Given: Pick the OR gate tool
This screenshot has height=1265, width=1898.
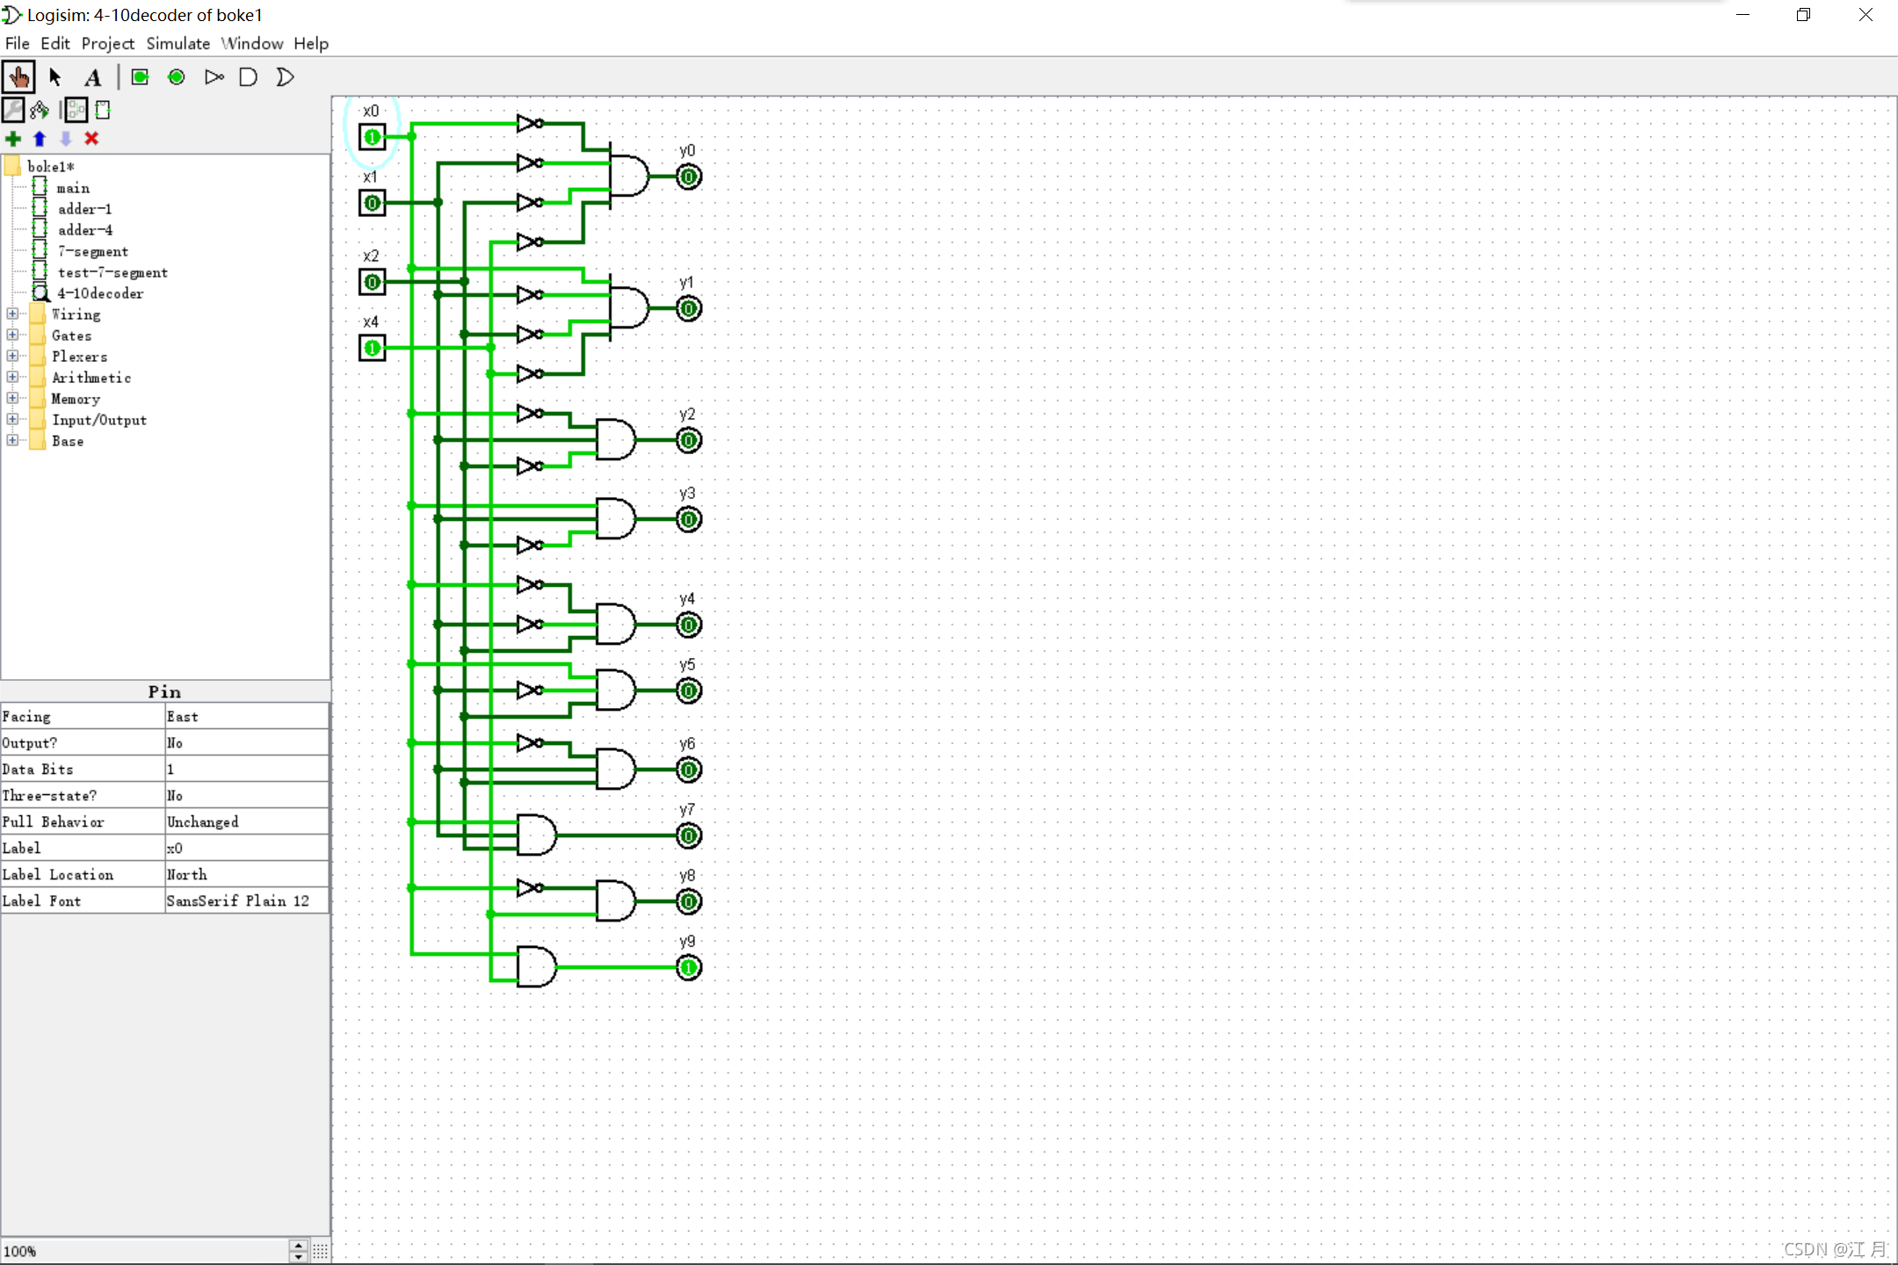Looking at the screenshot, I should pyautogui.click(x=285, y=77).
